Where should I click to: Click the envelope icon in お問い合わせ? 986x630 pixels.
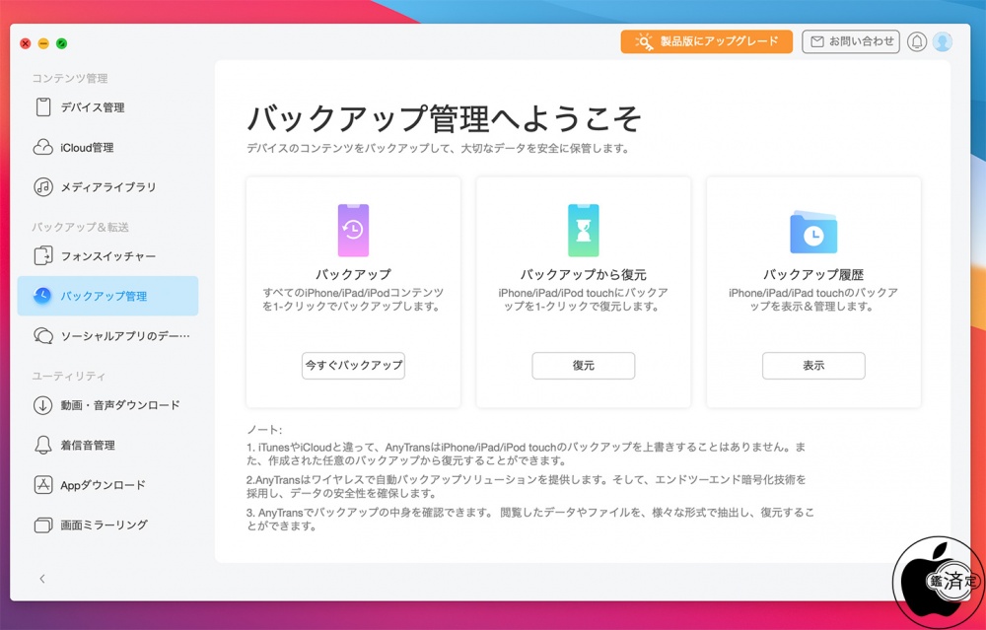click(x=816, y=42)
